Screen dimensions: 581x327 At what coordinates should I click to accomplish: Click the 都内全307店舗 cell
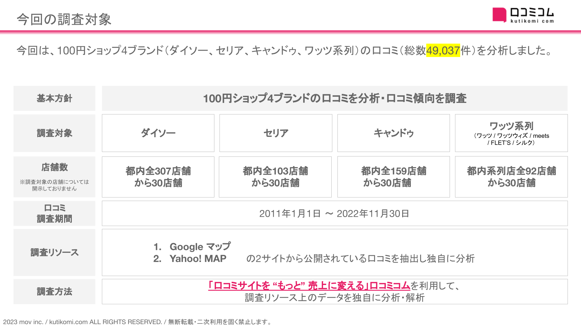pyautogui.click(x=158, y=177)
